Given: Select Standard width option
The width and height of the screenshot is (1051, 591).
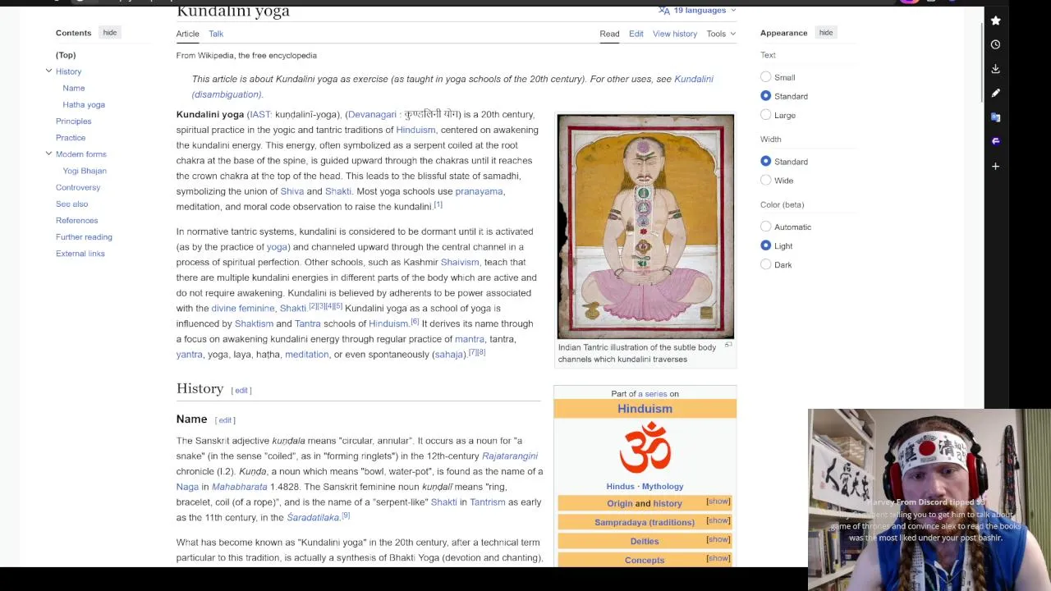Looking at the screenshot, I should [x=766, y=162].
